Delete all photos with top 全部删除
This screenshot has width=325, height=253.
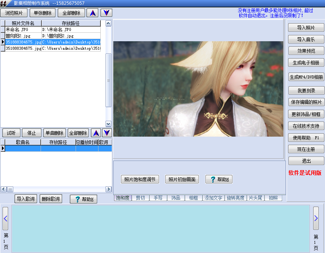click(x=71, y=13)
